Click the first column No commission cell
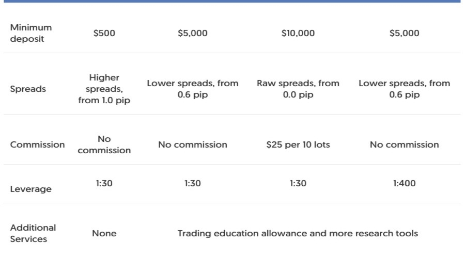This screenshot has width=465, height=258. click(104, 144)
